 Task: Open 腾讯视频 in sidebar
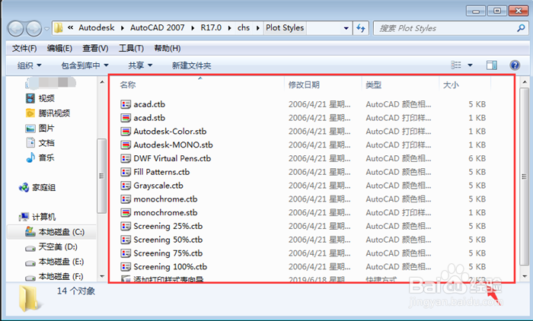click(48, 113)
